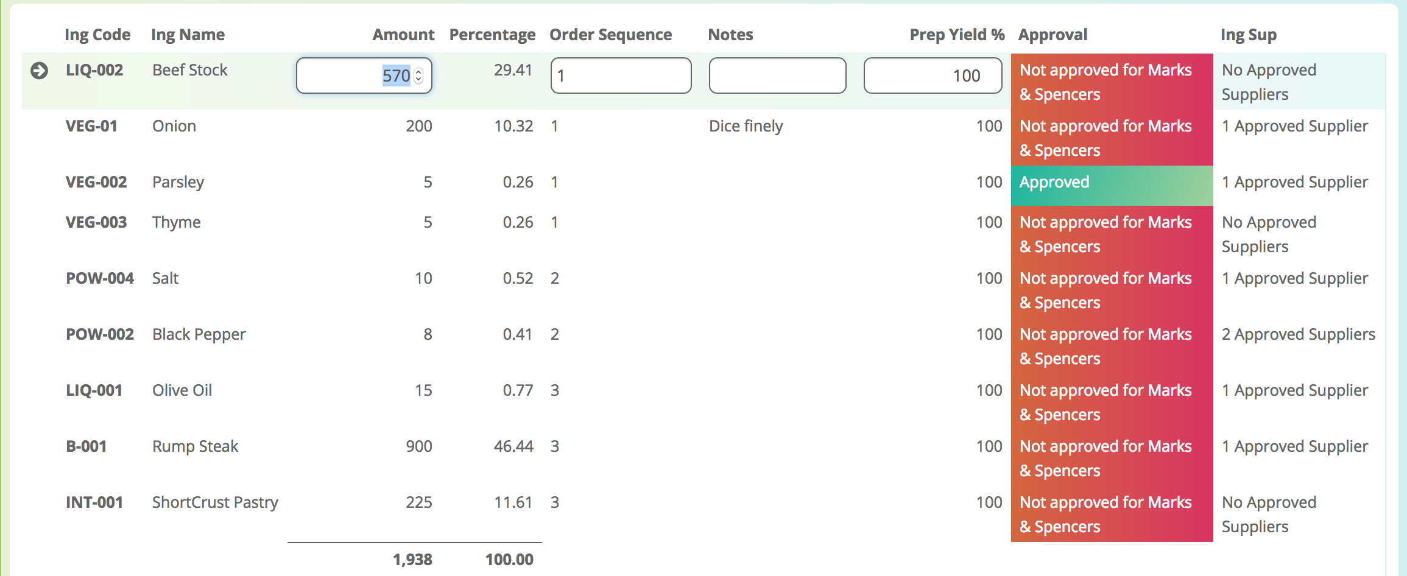The height and width of the screenshot is (576, 1407).
Task: Click 'No Approved Suppliers' for Thyme
Action: (1269, 234)
